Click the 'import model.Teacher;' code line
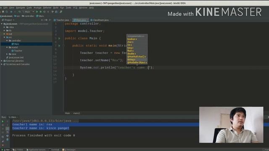Screen dimensions: 269x151 point(84,31)
